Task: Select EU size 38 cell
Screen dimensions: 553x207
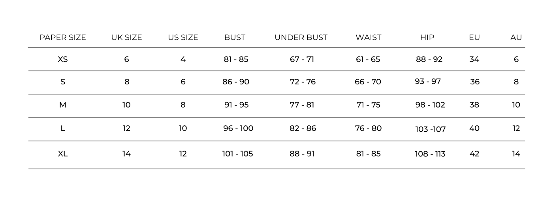Action: click(x=474, y=105)
